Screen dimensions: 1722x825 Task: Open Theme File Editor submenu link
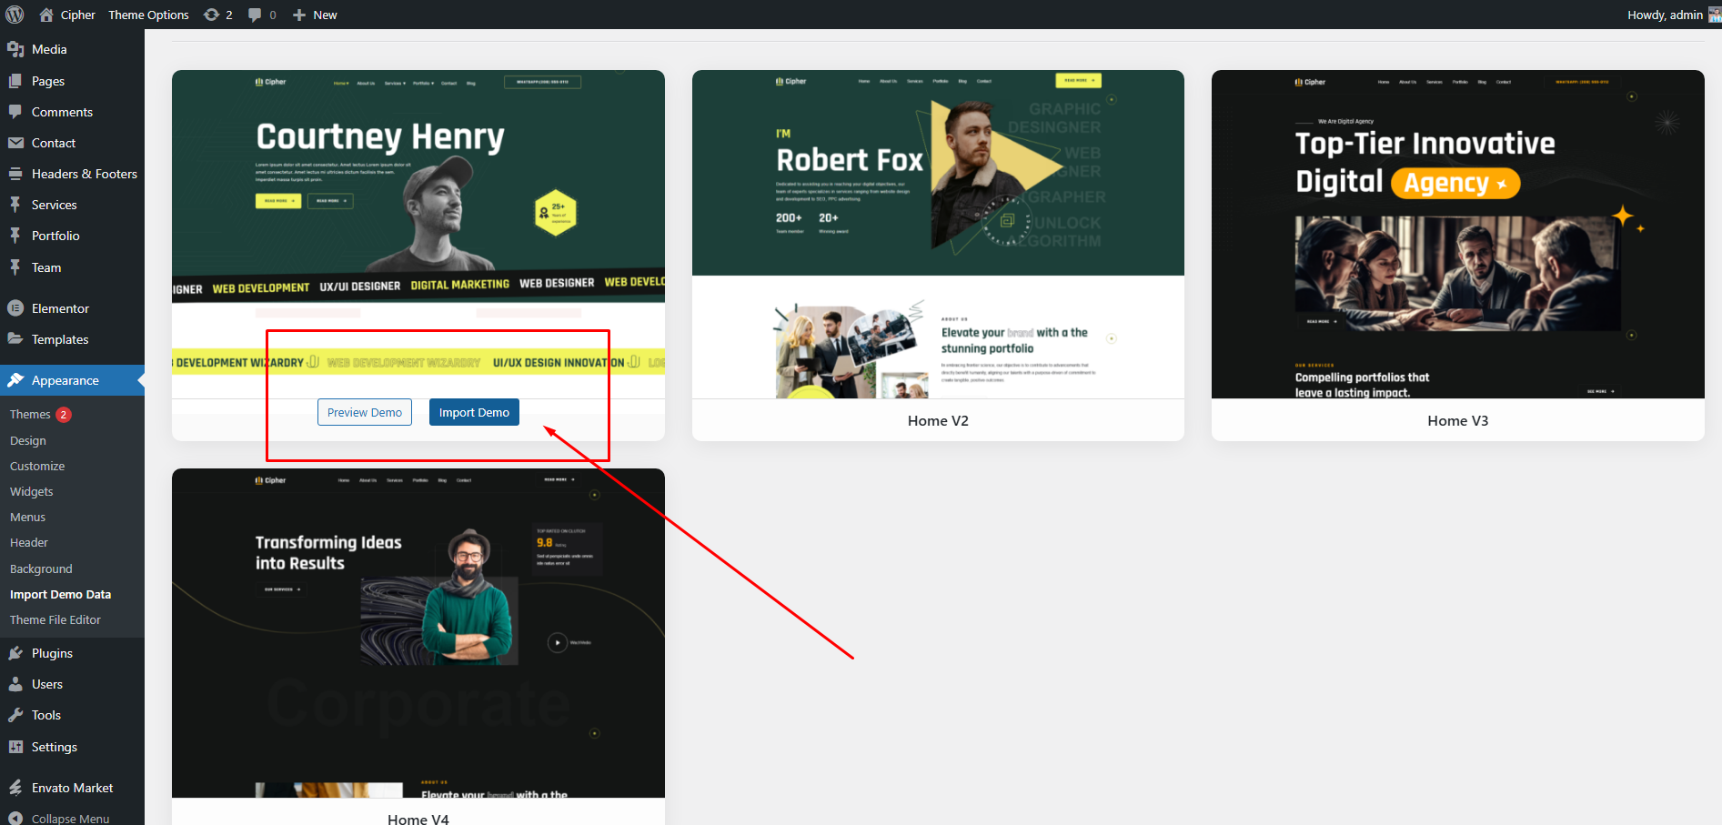point(55,619)
